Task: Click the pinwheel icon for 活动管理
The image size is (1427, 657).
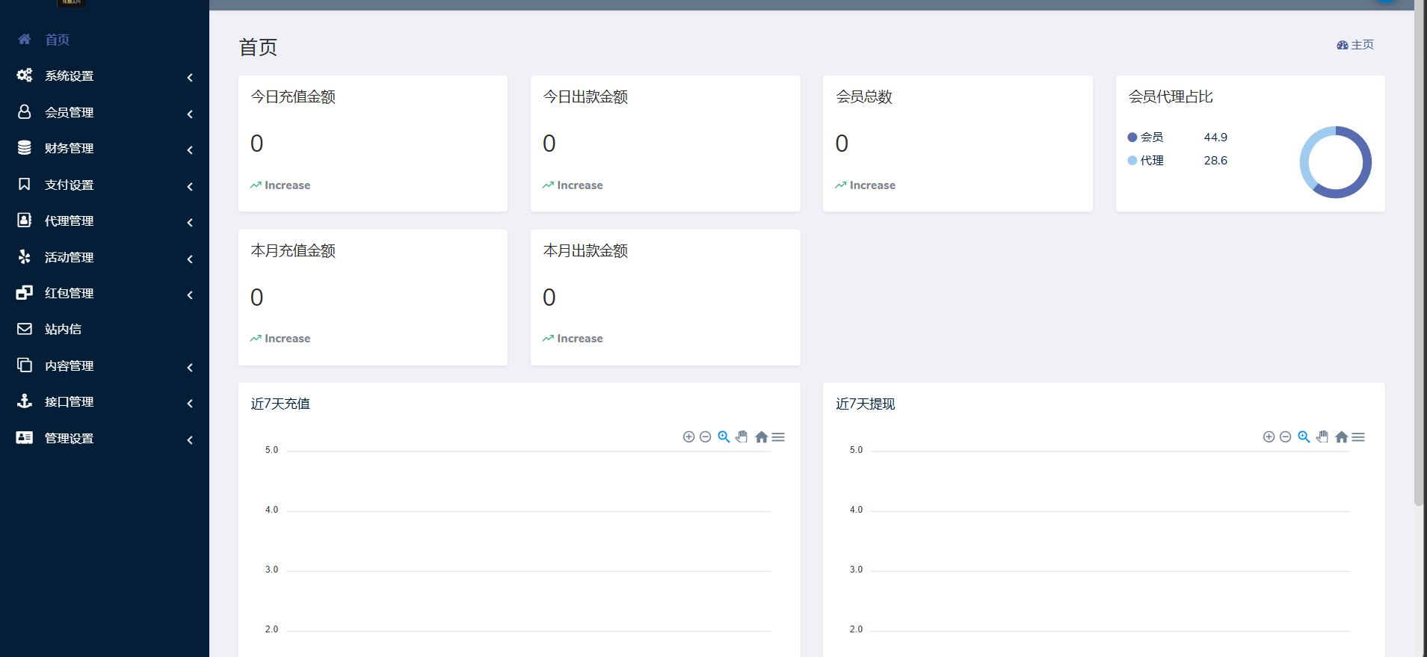Action: point(25,256)
